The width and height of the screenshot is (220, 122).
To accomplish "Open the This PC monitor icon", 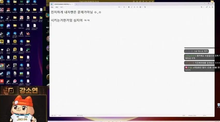I will tap(2, 26).
